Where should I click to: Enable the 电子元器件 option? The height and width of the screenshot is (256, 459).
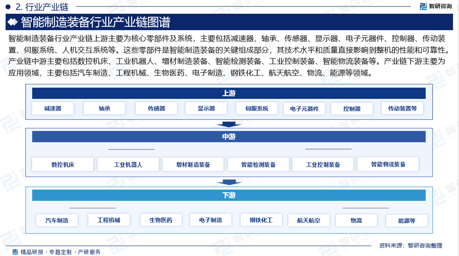[x=304, y=108]
